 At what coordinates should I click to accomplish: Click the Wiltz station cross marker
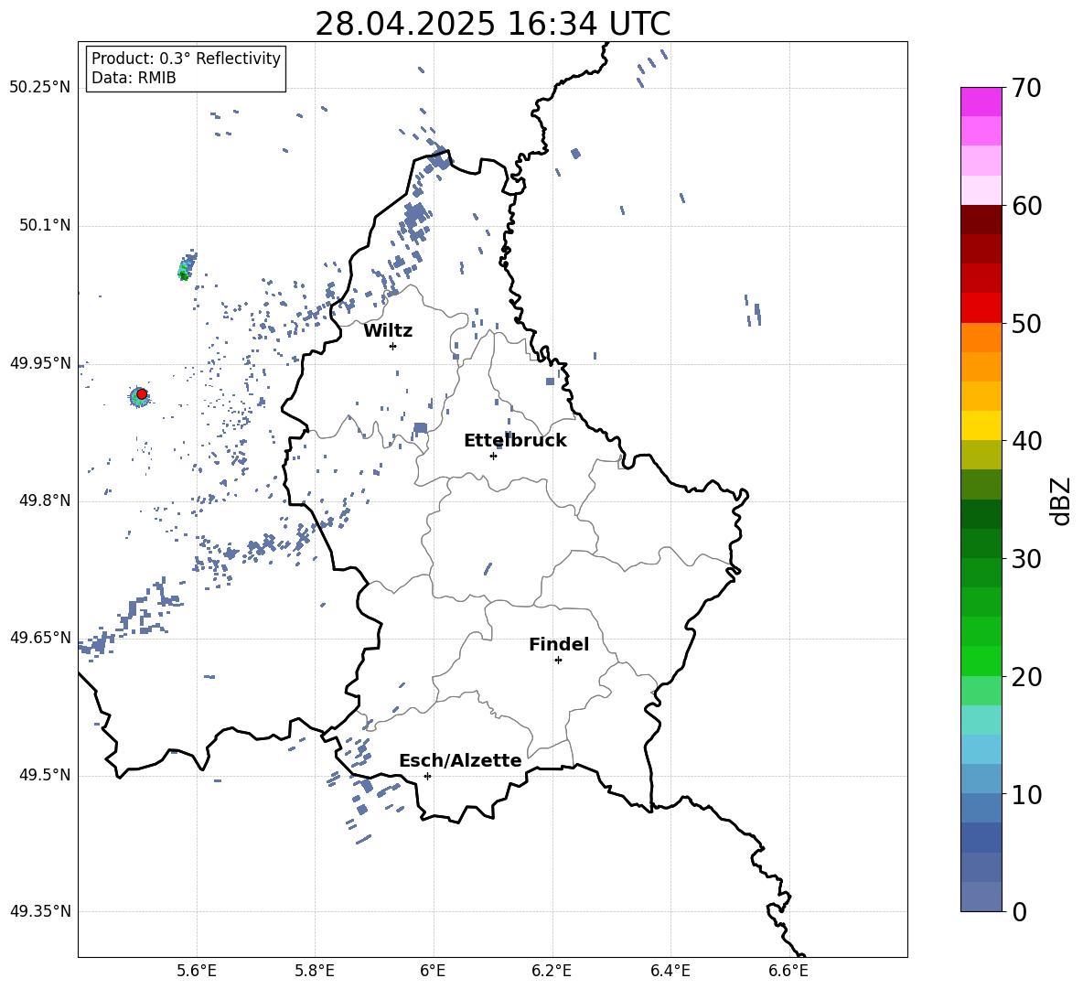point(393,346)
